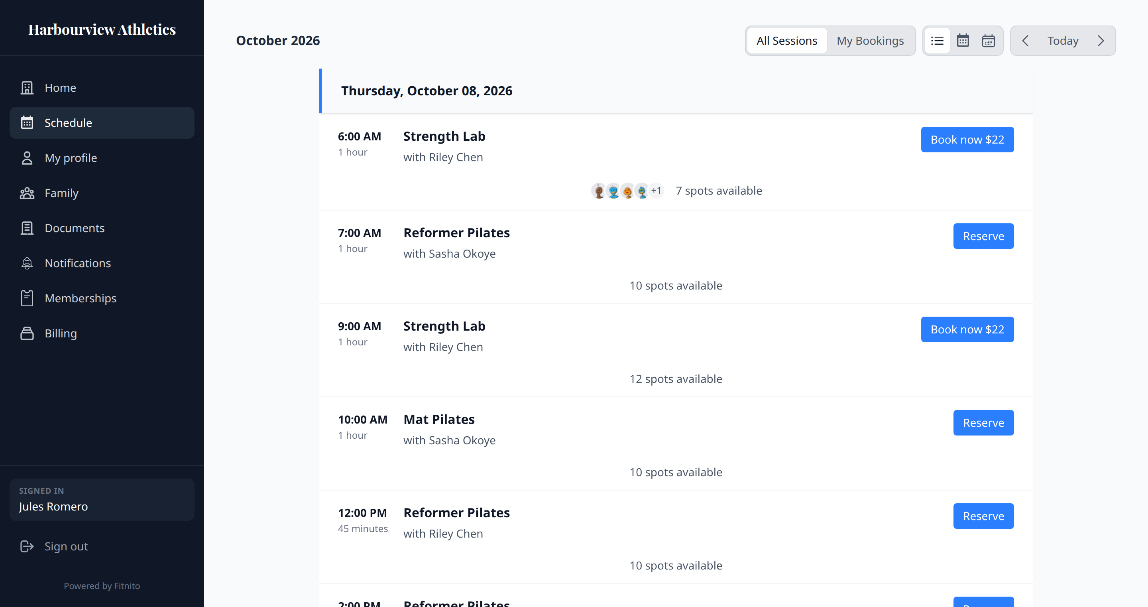Toggle to My Bookings view
The image size is (1148, 607).
pos(870,41)
